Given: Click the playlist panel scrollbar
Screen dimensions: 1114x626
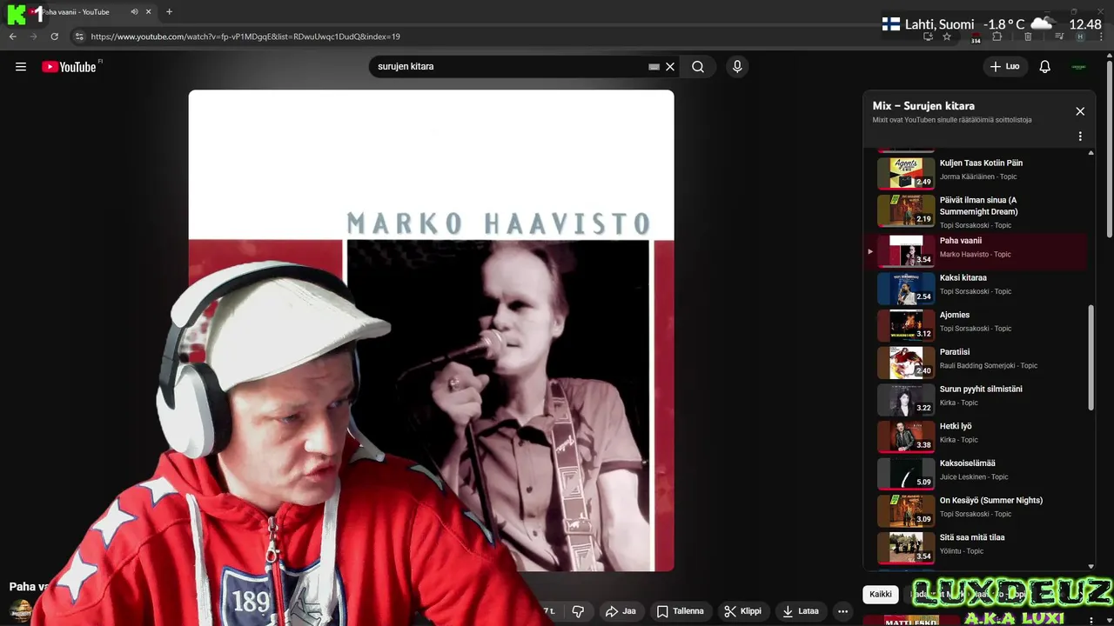Looking at the screenshot, I should click(1091, 358).
